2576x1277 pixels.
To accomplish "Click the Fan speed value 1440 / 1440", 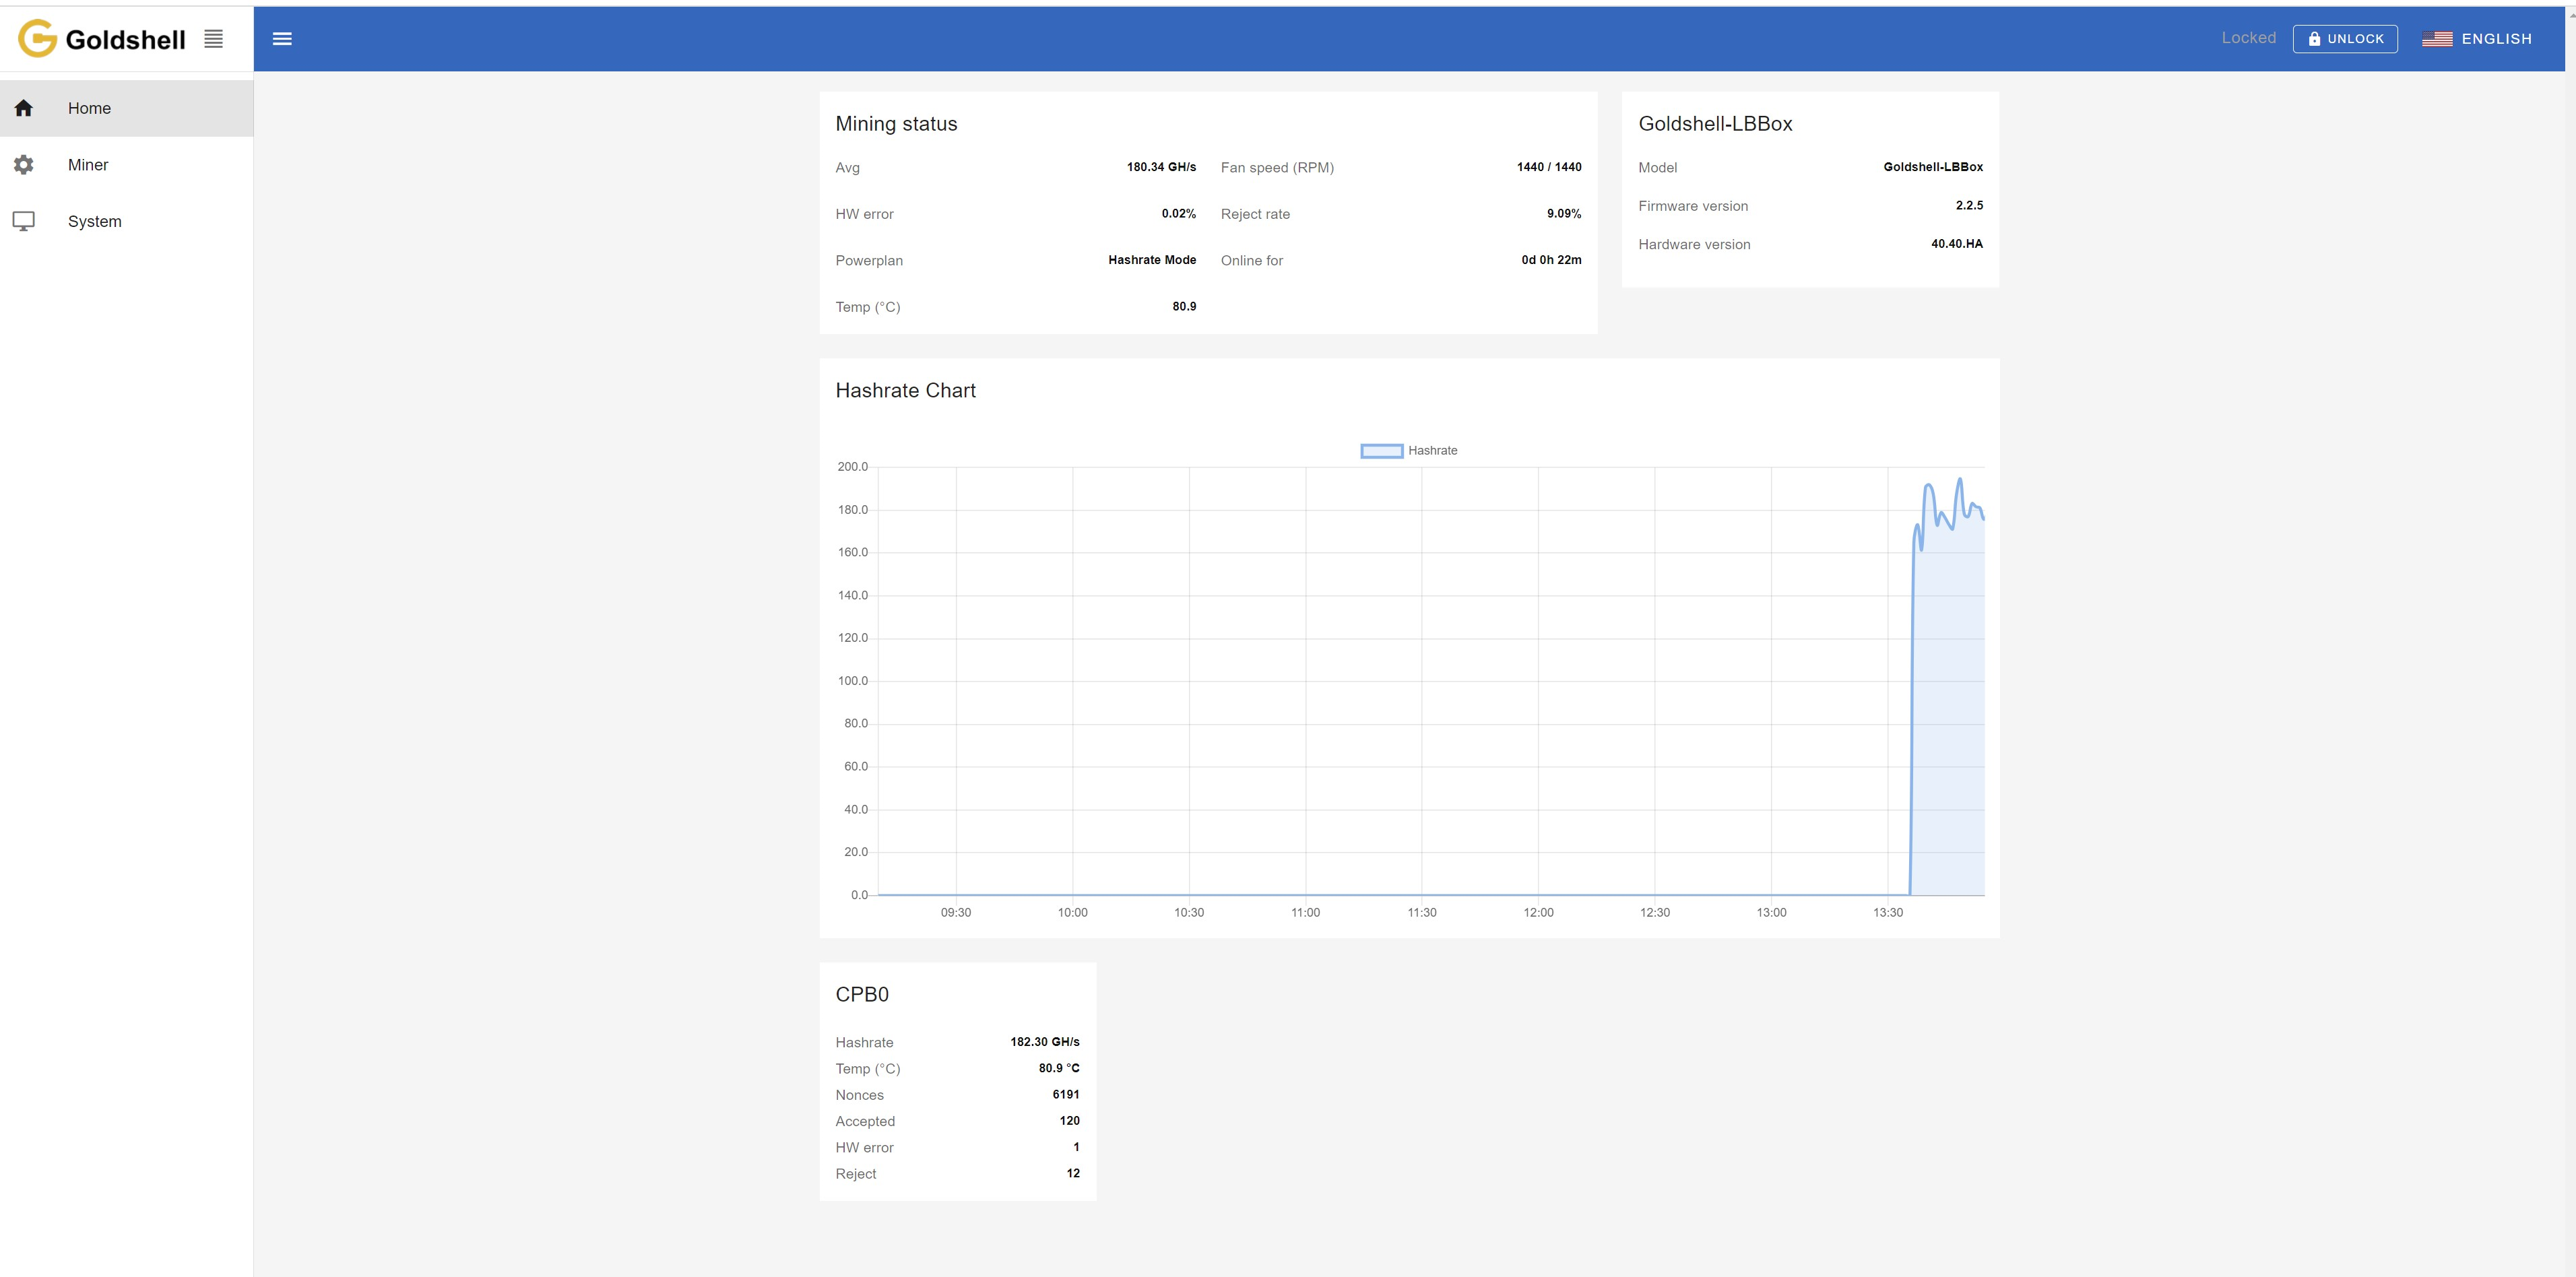I will pyautogui.click(x=1549, y=167).
